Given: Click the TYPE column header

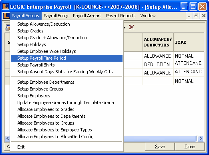Looking at the screenshot, I should (189, 42).
